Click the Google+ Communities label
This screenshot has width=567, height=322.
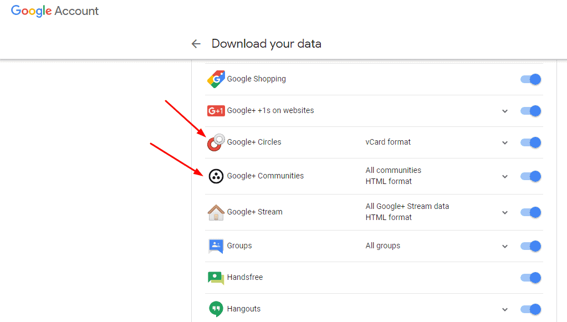point(265,176)
